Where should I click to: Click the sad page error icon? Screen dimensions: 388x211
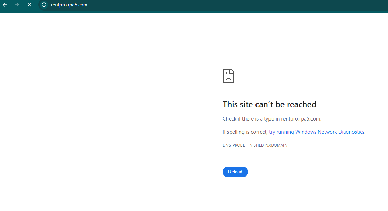pyautogui.click(x=228, y=75)
